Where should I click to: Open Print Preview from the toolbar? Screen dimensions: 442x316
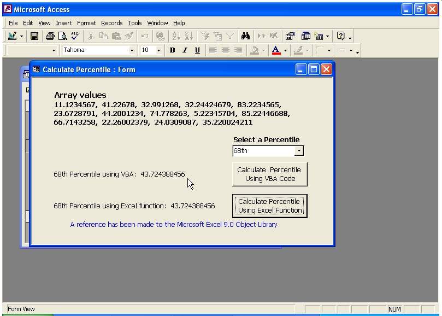[x=63, y=36]
